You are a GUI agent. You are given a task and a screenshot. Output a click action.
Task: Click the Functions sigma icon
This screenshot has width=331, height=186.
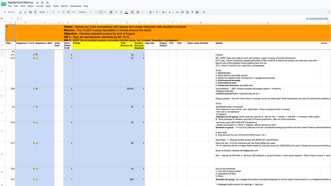pos(204,12)
